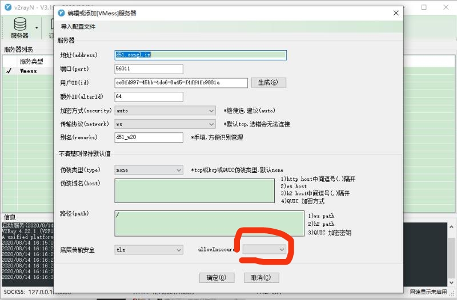Close the v2rayN main window

click(446, 7)
